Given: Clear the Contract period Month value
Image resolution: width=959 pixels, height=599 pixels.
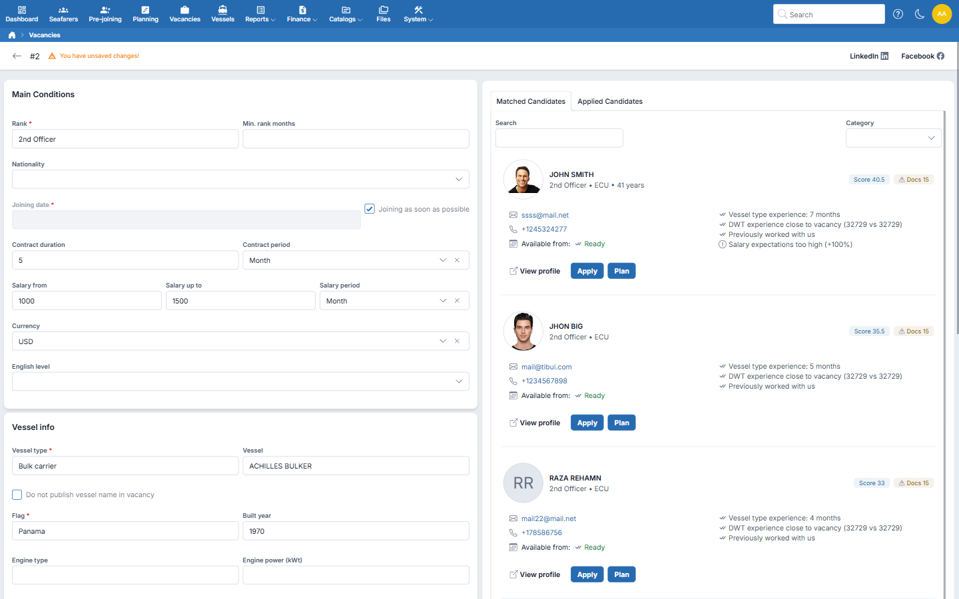Looking at the screenshot, I should click(457, 260).
